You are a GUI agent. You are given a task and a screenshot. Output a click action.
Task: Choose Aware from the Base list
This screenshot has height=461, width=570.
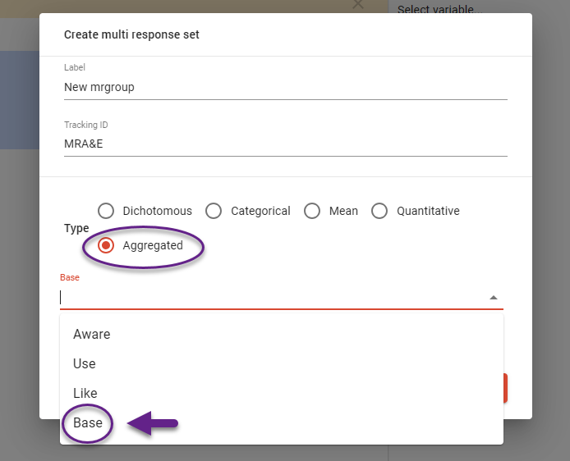pos(92,334)
